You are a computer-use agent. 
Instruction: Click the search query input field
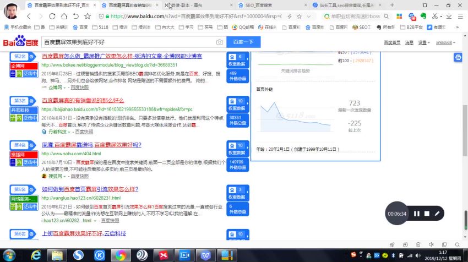[x=128, y=42]
